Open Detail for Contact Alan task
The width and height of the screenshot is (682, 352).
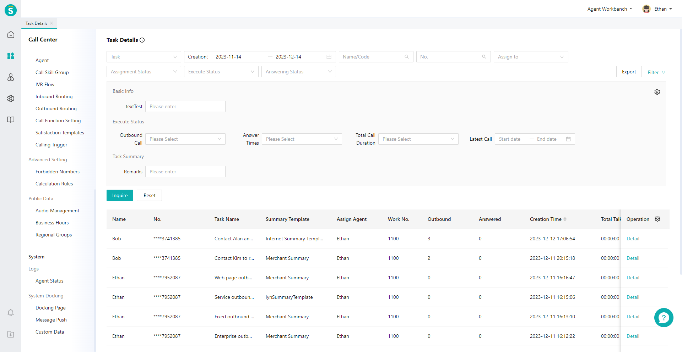[x=633, y=239]
